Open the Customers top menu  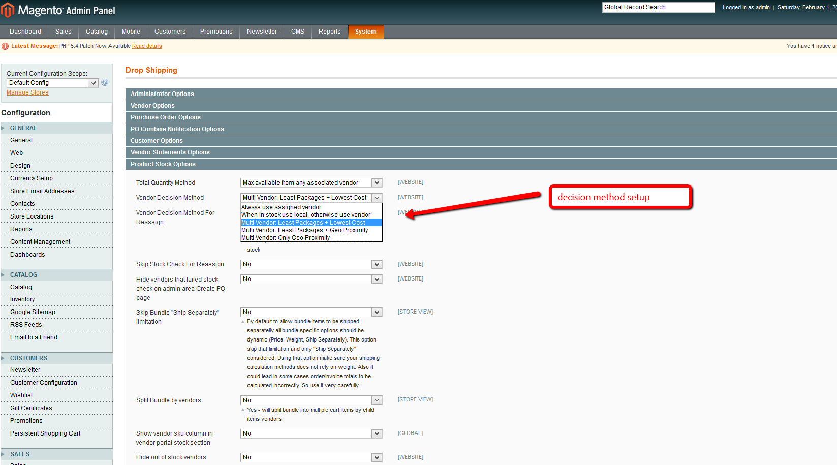tap(170, 32)
